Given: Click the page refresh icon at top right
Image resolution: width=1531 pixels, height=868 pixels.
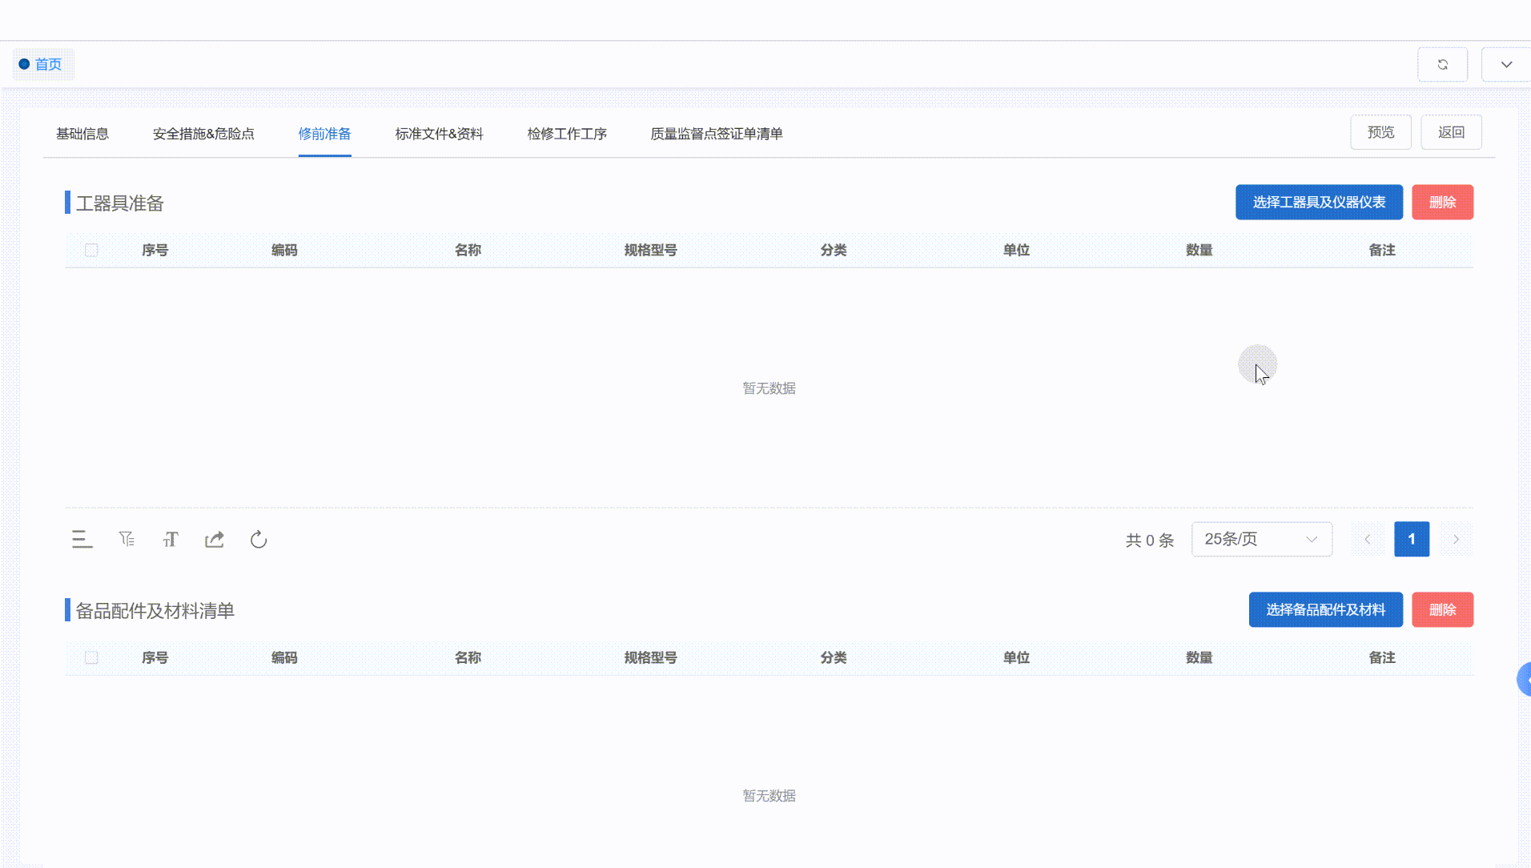Looking at the screenshot, I should (x=1442, y=64).
